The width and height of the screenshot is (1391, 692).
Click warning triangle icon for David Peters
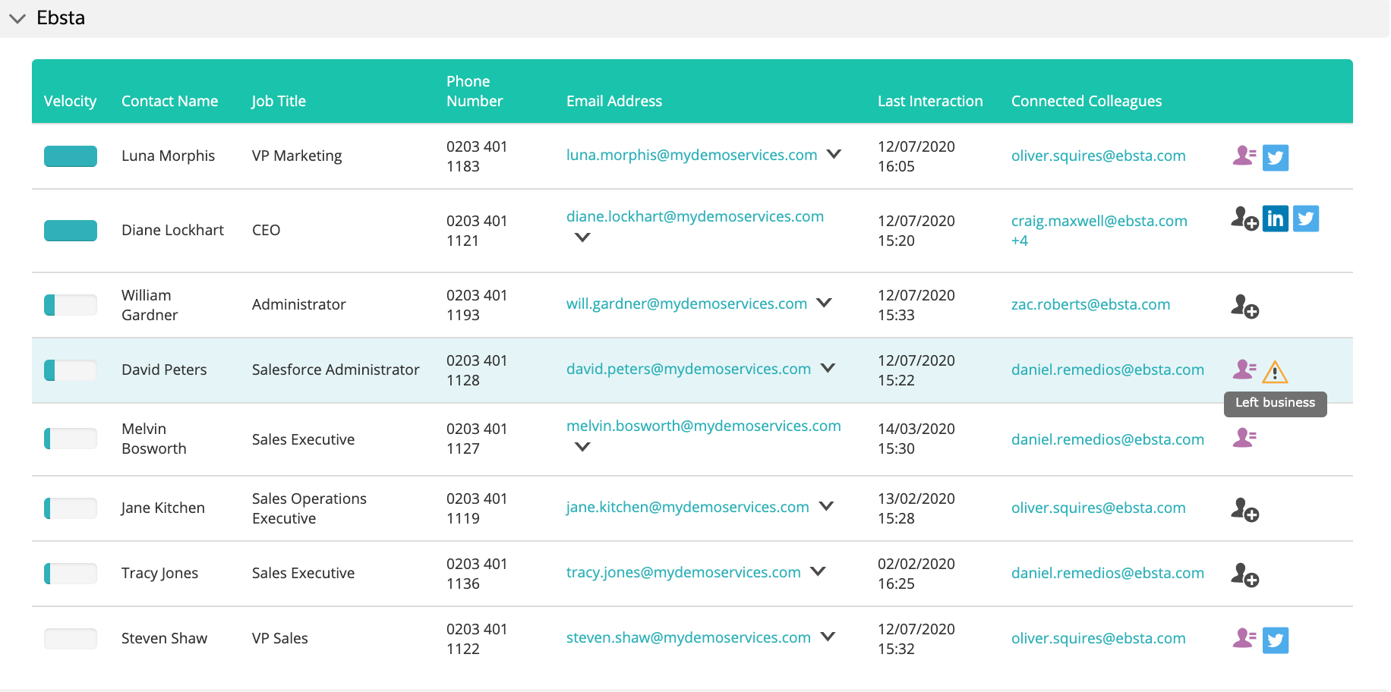click(1275, 372)
